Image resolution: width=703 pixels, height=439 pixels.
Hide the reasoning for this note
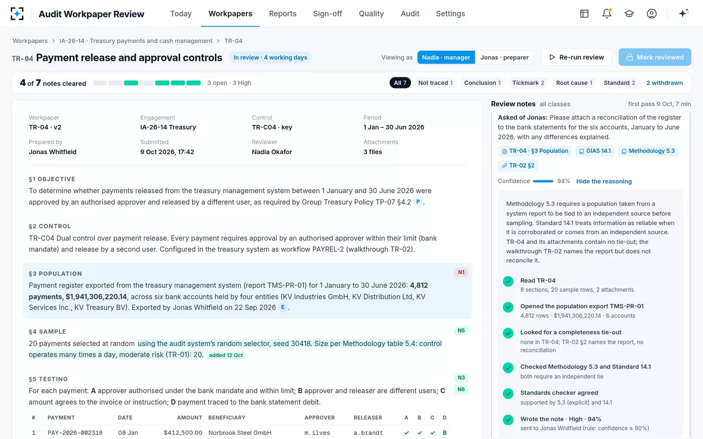604,181
